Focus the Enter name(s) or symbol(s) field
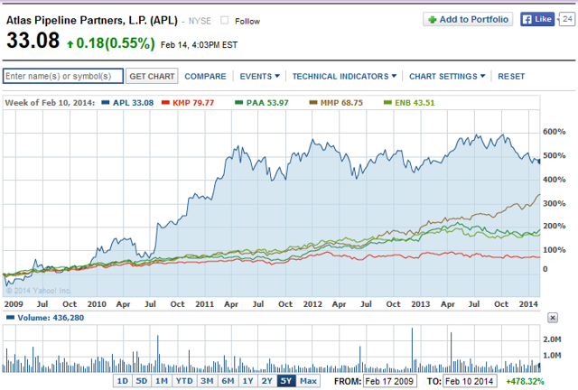 tap(63, 76)
